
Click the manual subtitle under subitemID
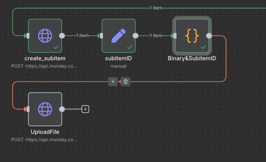click(119, 66)
